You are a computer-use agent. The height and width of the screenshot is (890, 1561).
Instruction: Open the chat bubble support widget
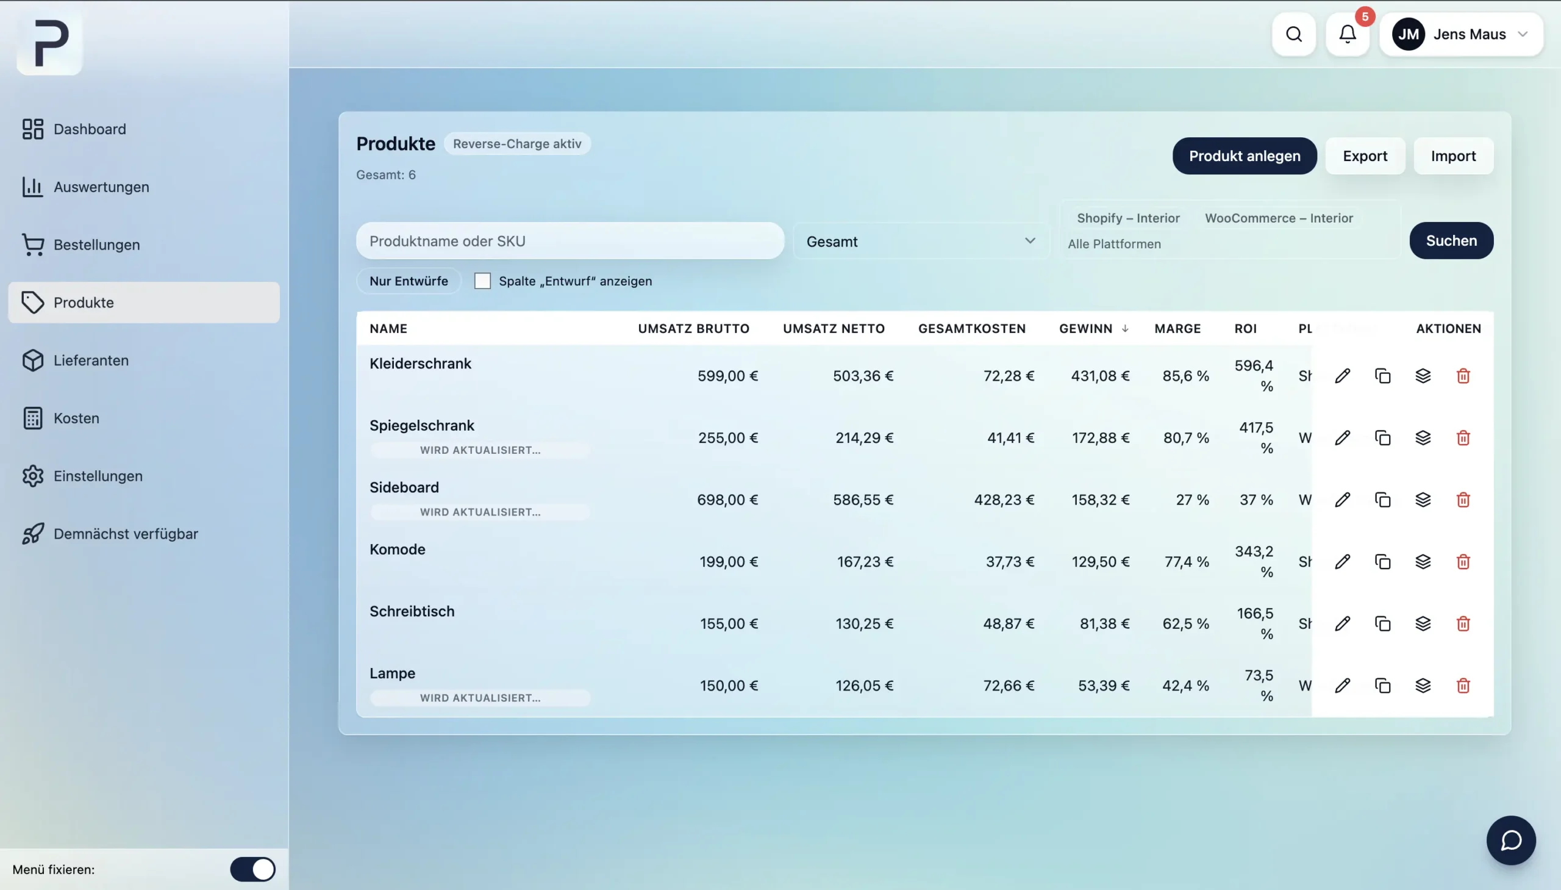[1511, 841]
